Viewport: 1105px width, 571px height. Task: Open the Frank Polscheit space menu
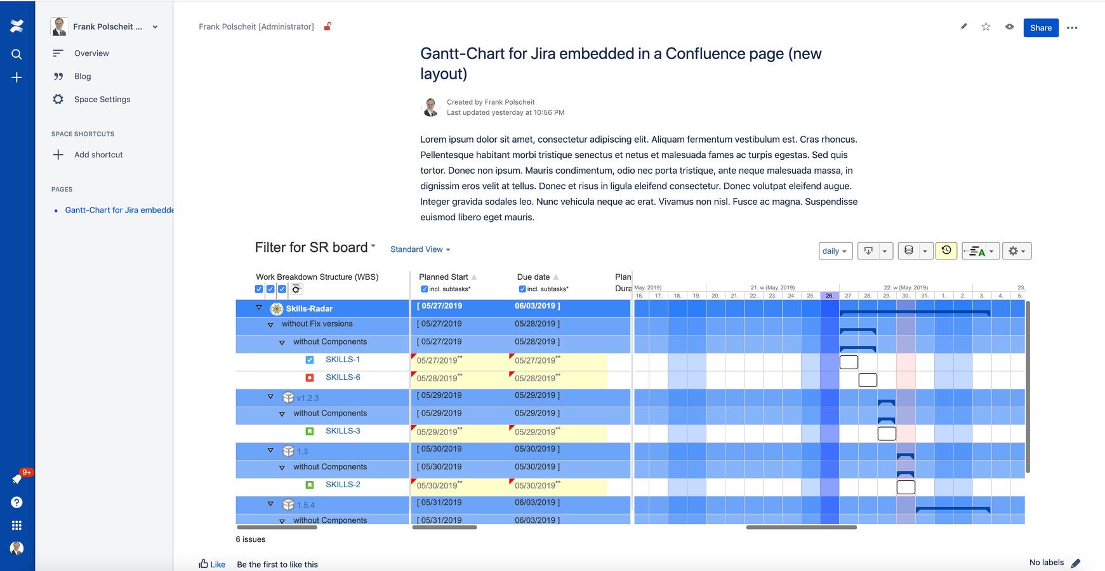[105, 27]
